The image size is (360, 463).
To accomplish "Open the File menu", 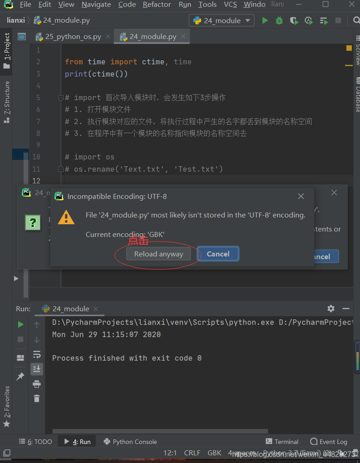I will [x=25, y=5].
